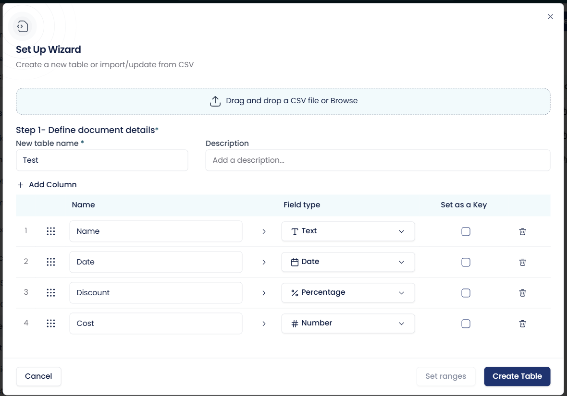The image size is (567, 396).
Task: Click the 'Set Up Wizard' title
Action: (x=49, y=49)
